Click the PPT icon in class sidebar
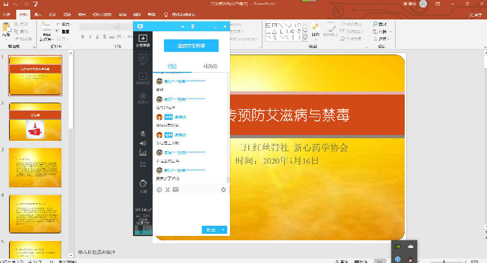 143,59
